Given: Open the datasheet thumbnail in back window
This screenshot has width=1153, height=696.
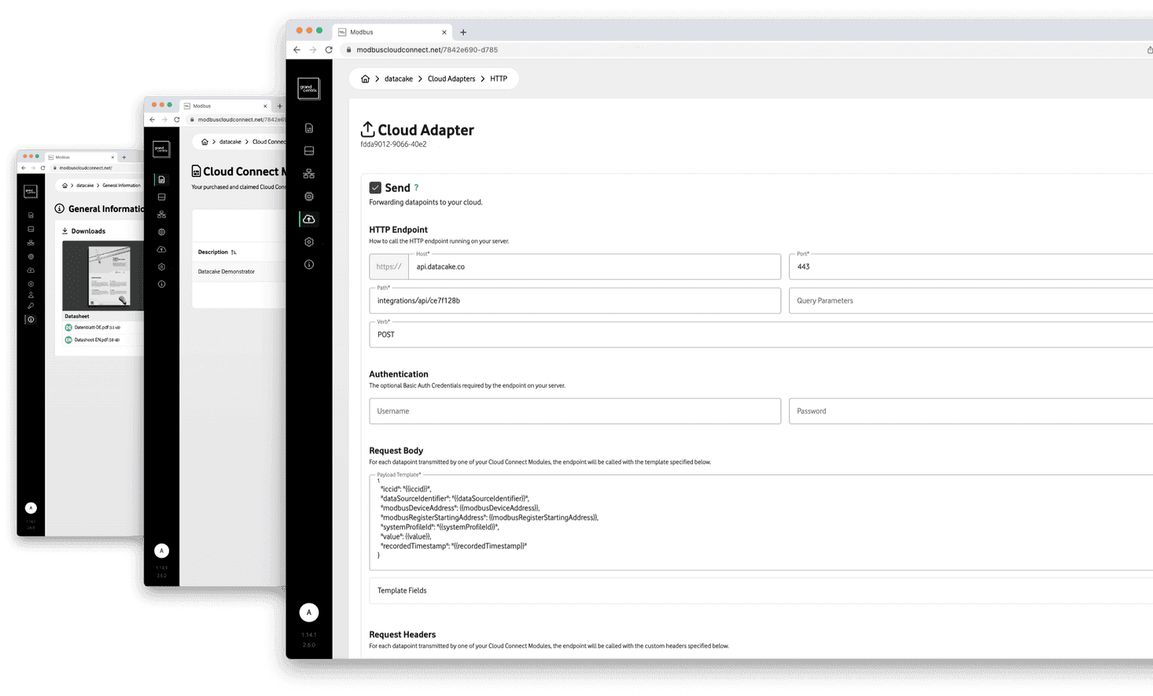Looking at the screenshot, I should point(103,276).
